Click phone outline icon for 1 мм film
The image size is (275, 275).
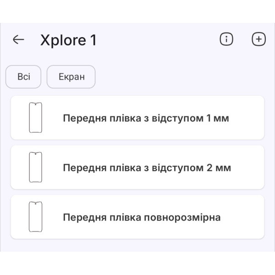36,118
